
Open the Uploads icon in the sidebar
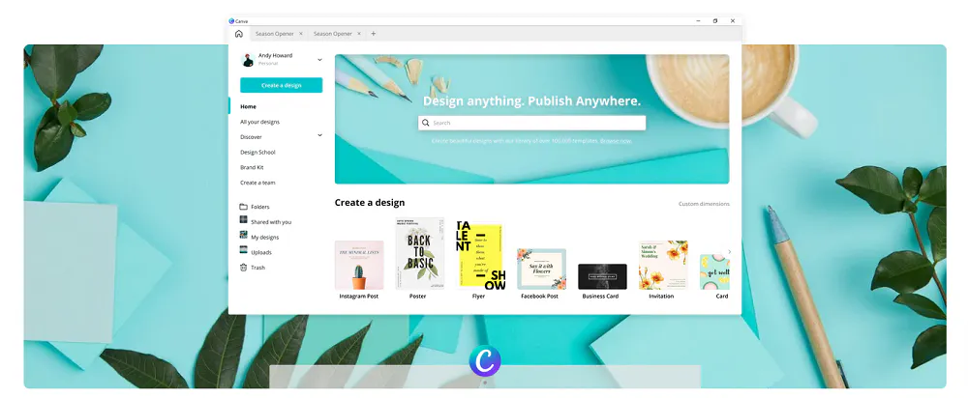point(244,251)
